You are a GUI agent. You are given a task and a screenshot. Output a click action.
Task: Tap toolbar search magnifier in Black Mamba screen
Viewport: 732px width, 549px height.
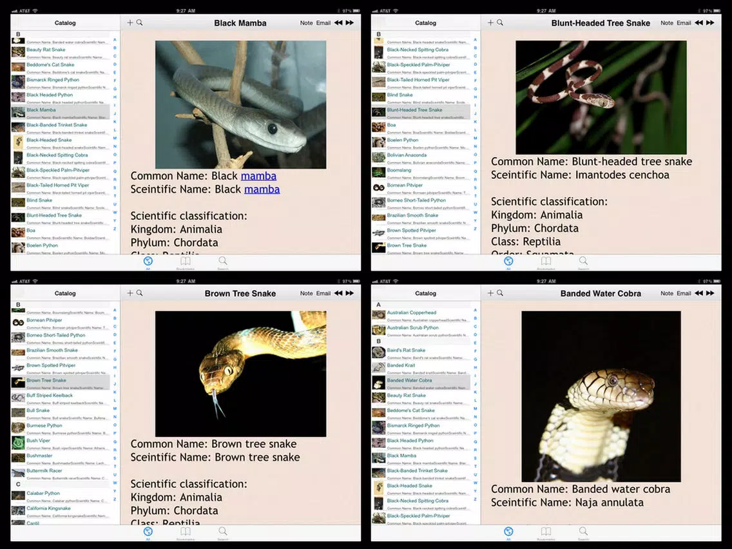pyautogui.click(x=140, y=23)
